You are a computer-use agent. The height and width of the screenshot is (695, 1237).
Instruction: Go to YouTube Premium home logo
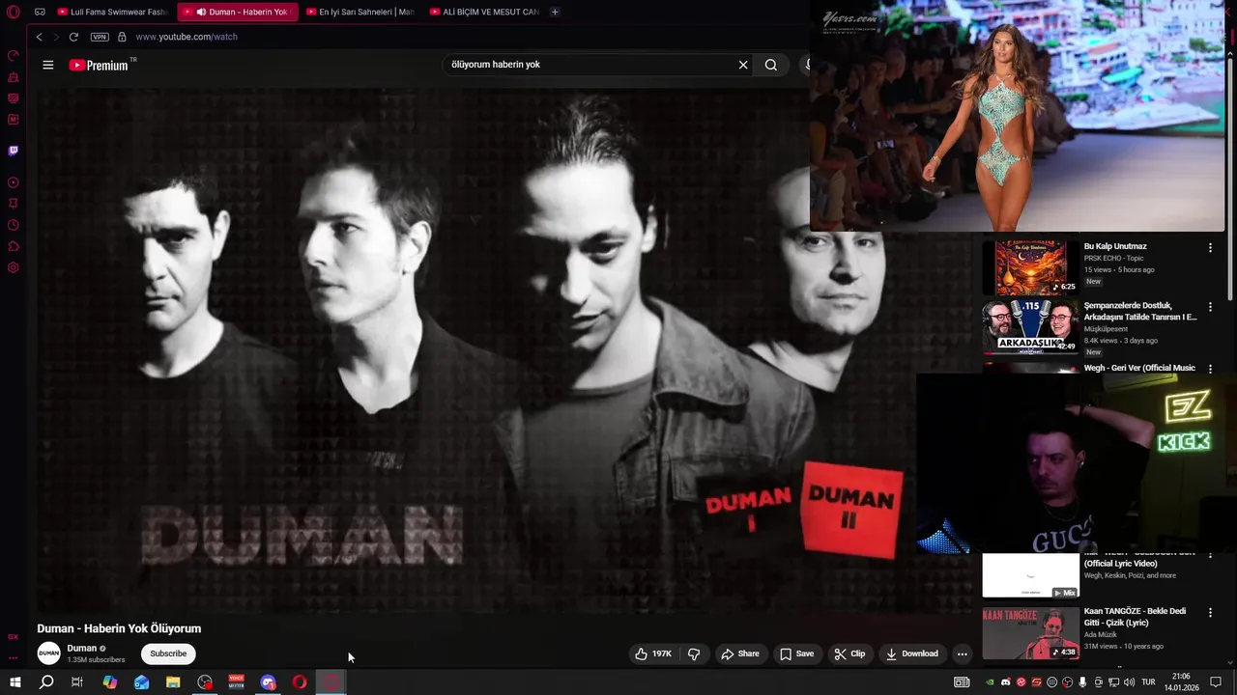pos(99,65)
